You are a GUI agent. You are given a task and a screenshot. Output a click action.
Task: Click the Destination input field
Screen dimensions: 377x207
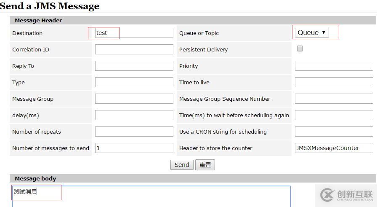[134, 33]
